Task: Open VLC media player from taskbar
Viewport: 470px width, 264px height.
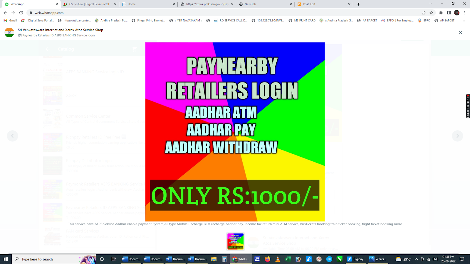Action: (x=278, y=259)
